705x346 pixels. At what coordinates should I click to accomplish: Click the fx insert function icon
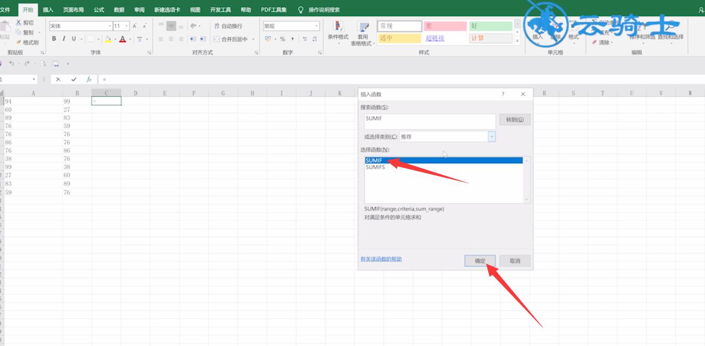(89, 79)
